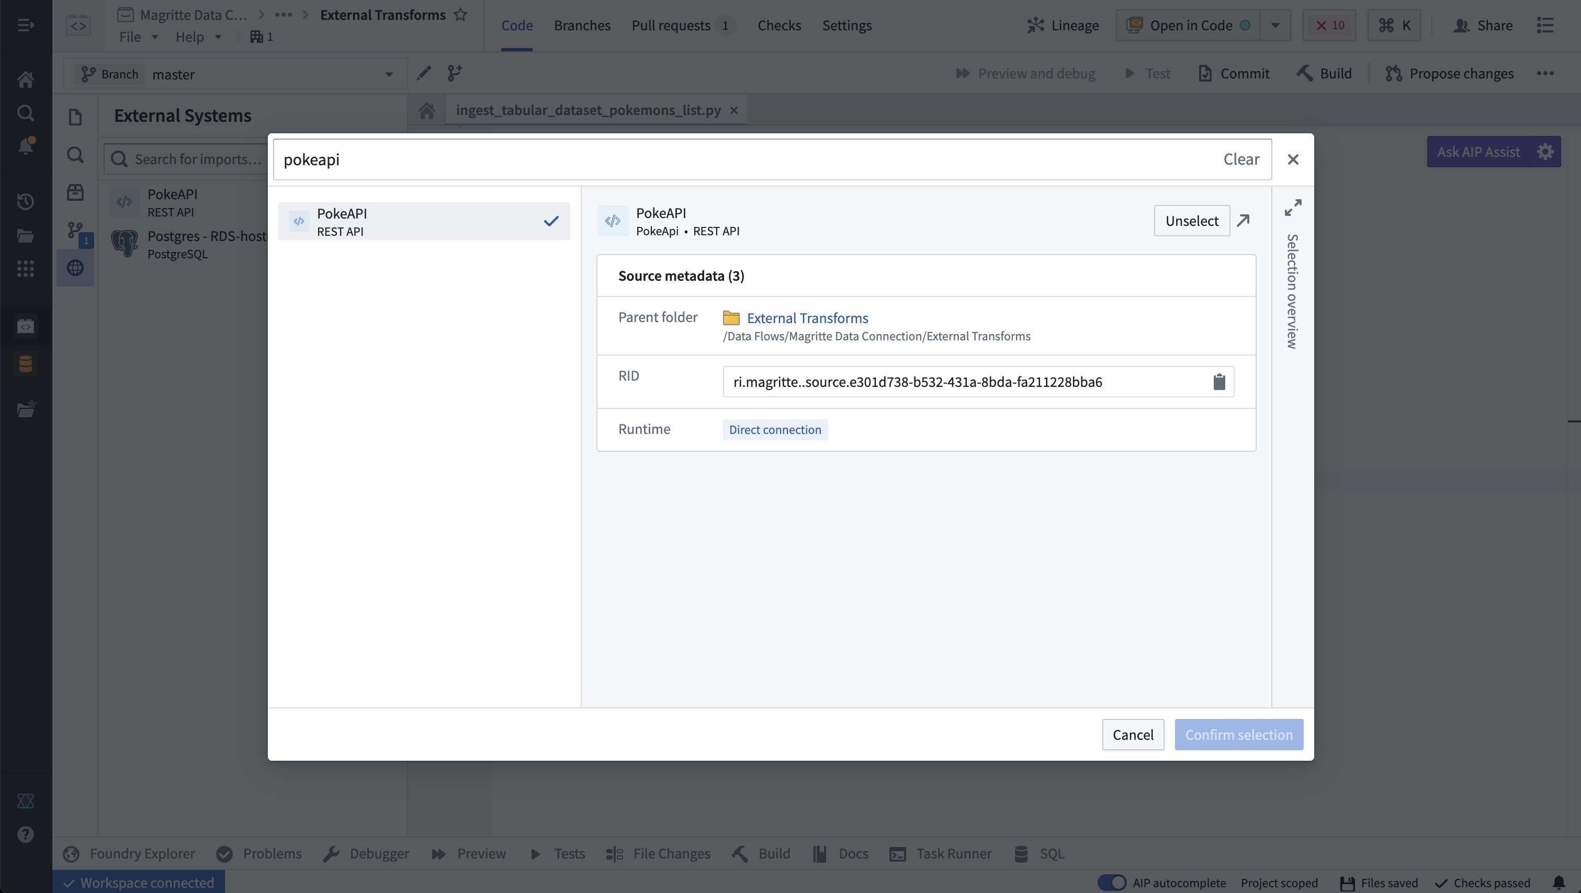1581x893 pixels.
Task: Expand the File menu dropdown
Action: 139,37
